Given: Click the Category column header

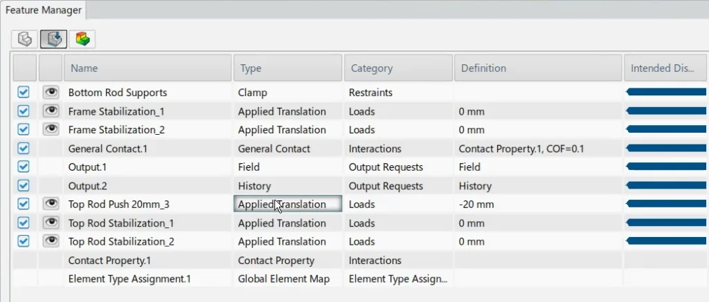Looking at the screenshot, I should pyautogui.click(x=398, y=68).
